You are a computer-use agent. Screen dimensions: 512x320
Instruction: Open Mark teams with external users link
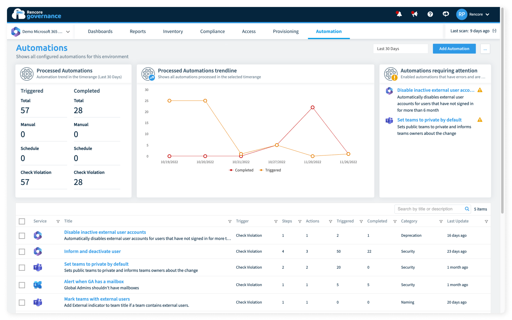point(97,299)
